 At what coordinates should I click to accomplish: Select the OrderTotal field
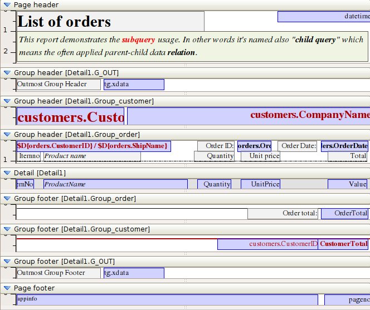pos(344,214)
